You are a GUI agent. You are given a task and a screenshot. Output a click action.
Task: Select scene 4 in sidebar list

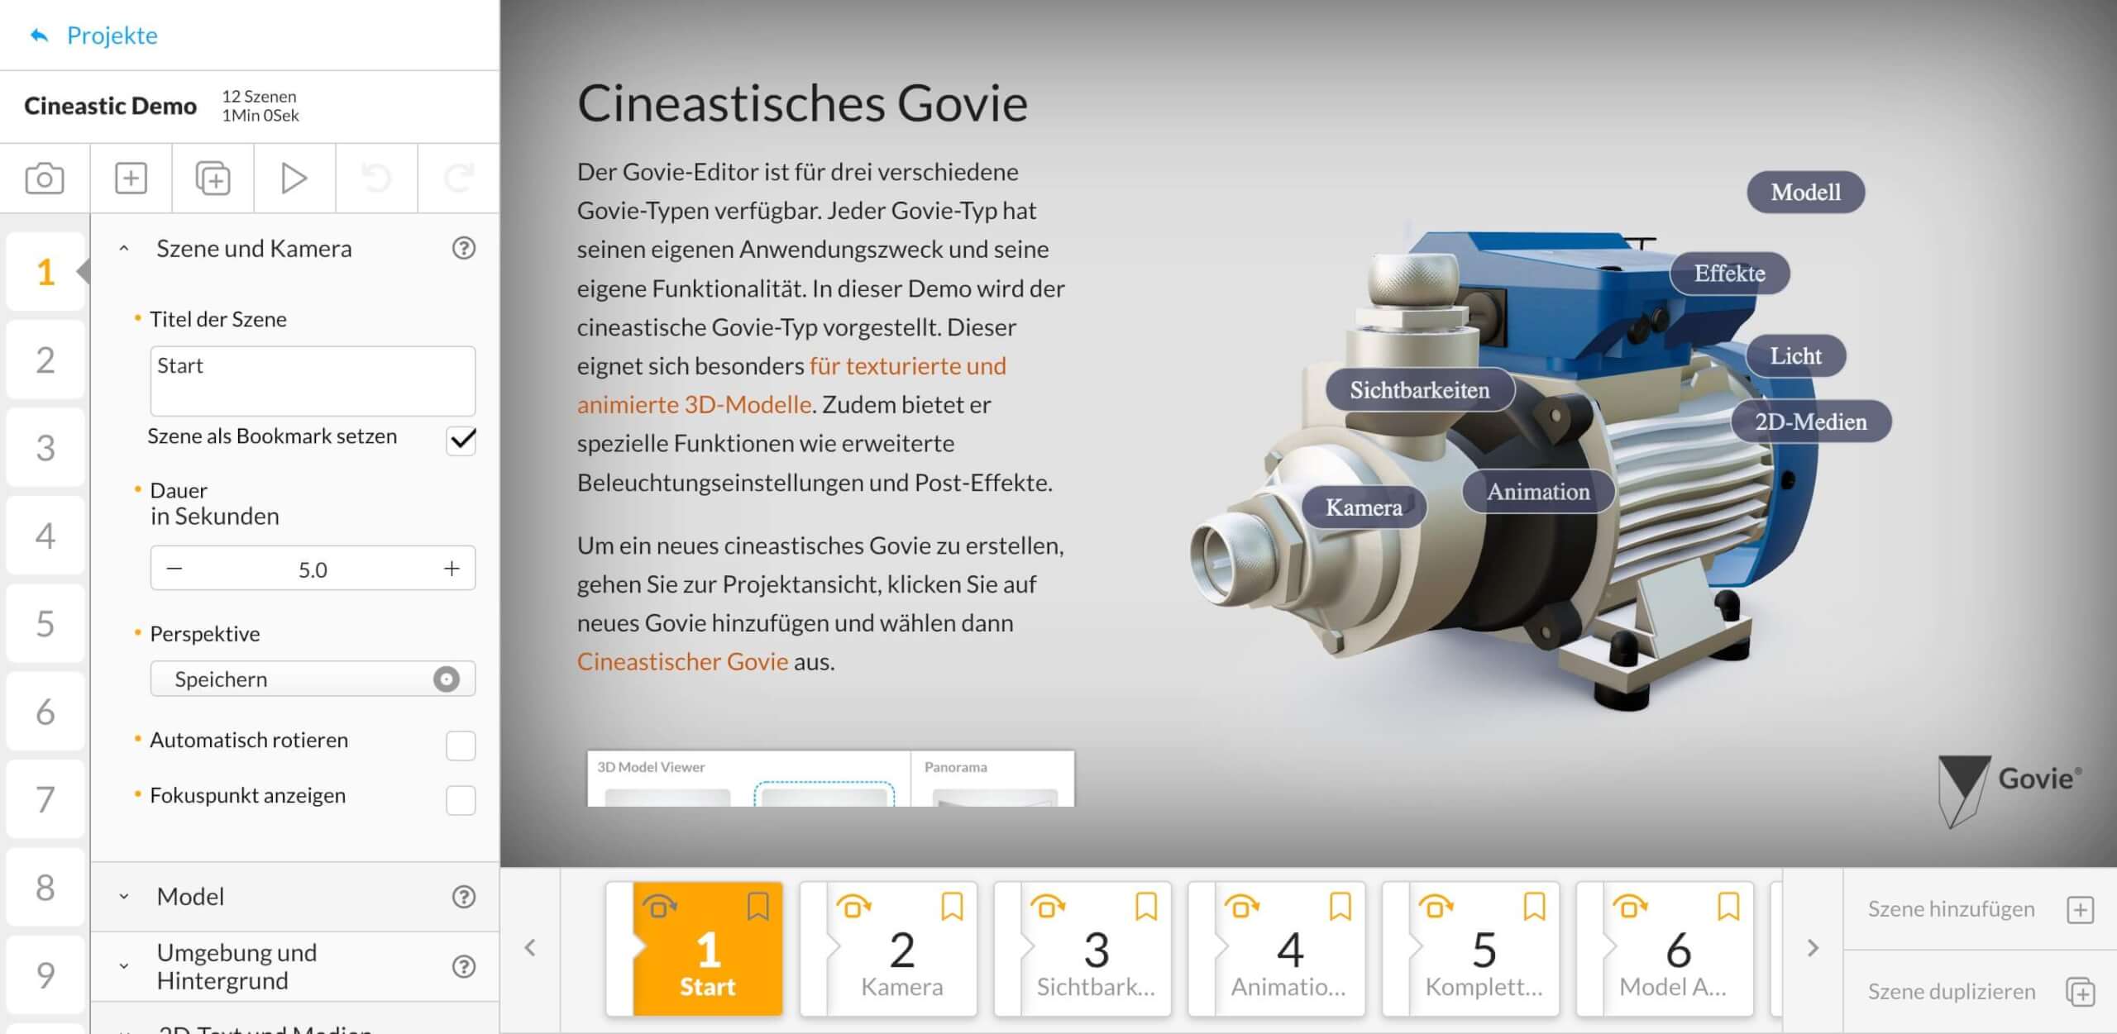click(x=45, y=536)
